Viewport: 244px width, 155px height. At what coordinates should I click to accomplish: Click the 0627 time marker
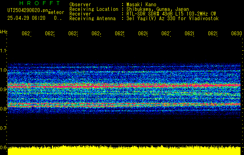coord(166,34)
